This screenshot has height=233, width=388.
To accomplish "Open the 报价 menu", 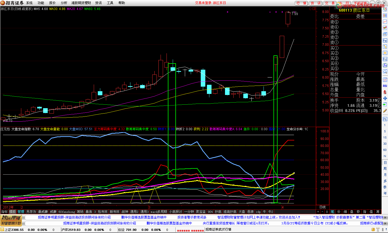I will click(x=53, y=3).
